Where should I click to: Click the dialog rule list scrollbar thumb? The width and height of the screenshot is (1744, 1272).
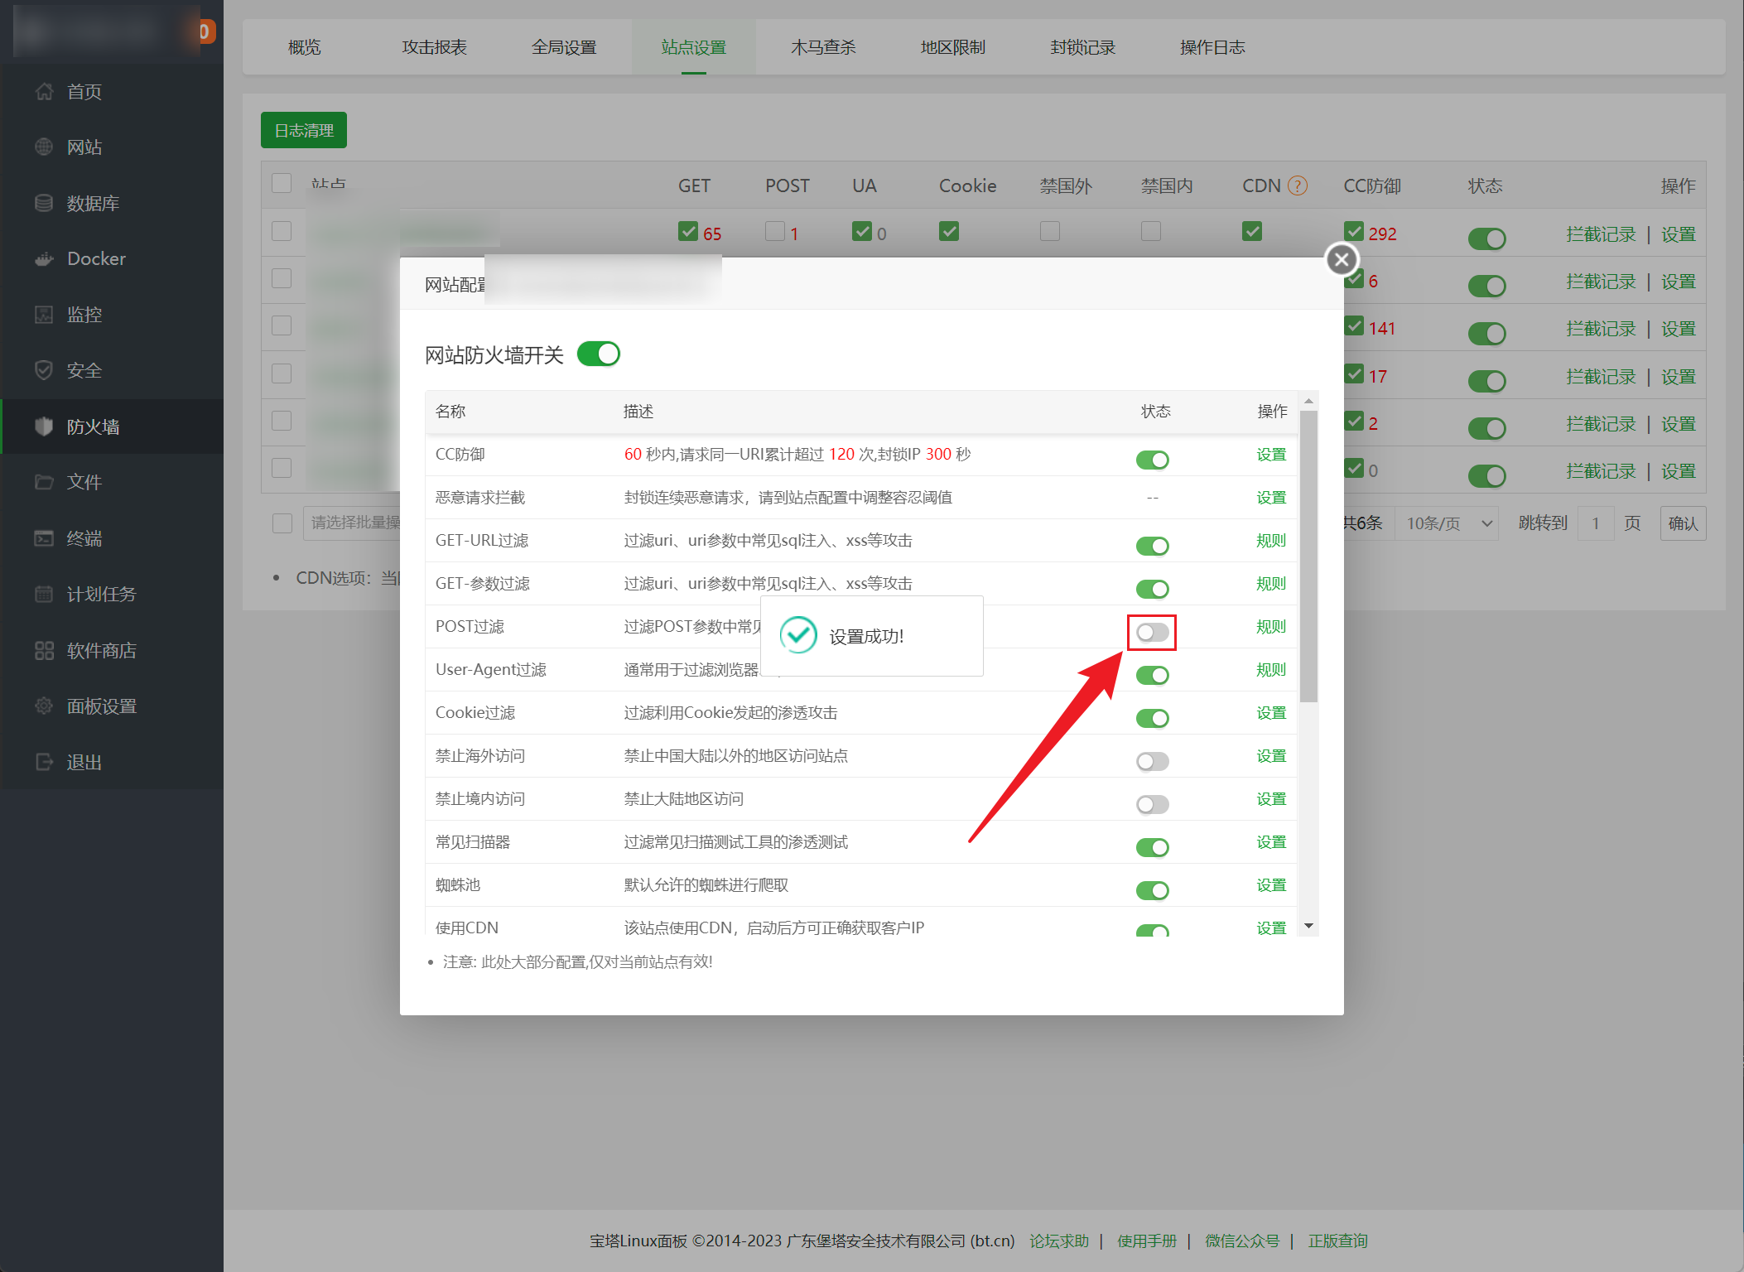pyautogui.click(x=1308, y=556)
